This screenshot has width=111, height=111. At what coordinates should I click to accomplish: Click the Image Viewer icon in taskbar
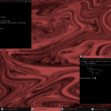92,109
